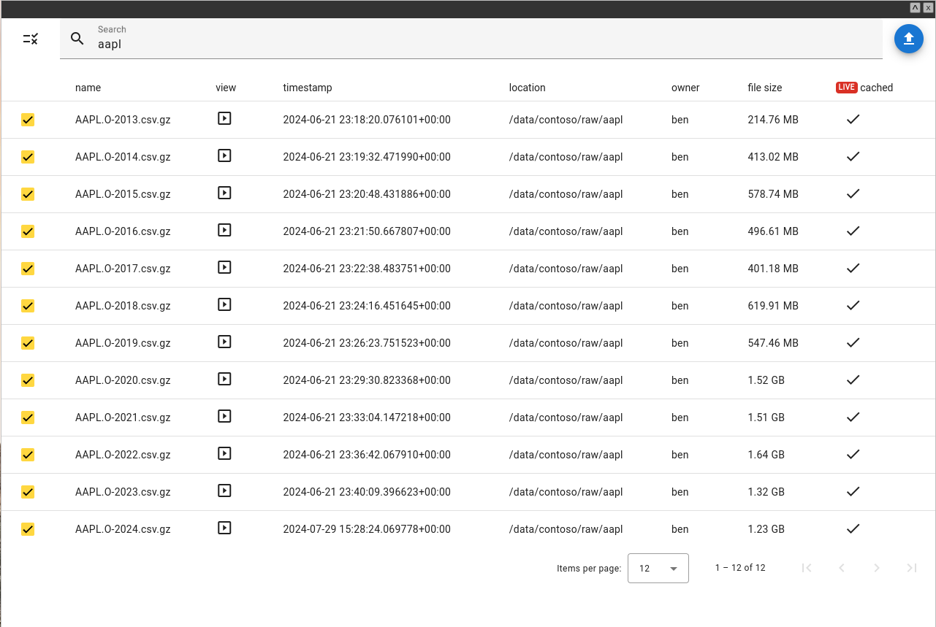
Task: Click the cached checkmark for AAPL.O-2020.csv.gz
Action: (853, 380)
